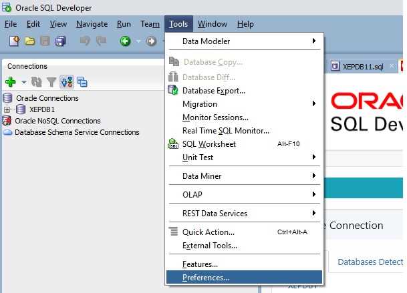Open dropdown arrow beside Back navigation button
This screenshot has width=407, height=293.
pyautogui.click(x=138, y=41)
